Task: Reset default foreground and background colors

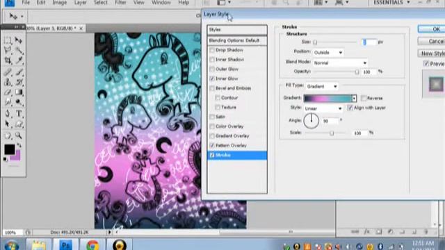Action: pyautogui.click(x=5, y=159)
